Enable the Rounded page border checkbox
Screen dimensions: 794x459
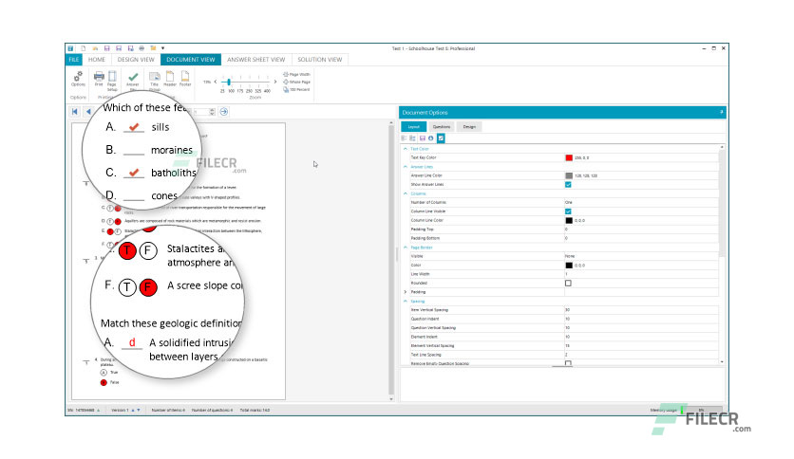click(x=568, y=284)
